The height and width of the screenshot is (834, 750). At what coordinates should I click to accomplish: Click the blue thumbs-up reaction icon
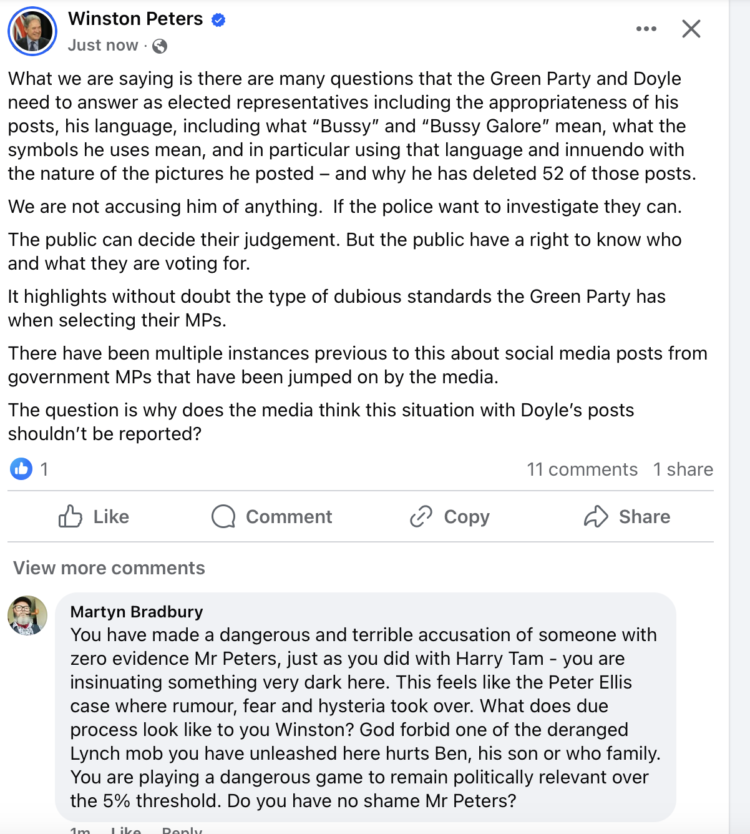(21, 469)
